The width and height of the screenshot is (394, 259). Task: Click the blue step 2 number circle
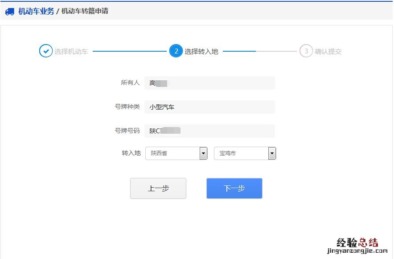(176, 51)
